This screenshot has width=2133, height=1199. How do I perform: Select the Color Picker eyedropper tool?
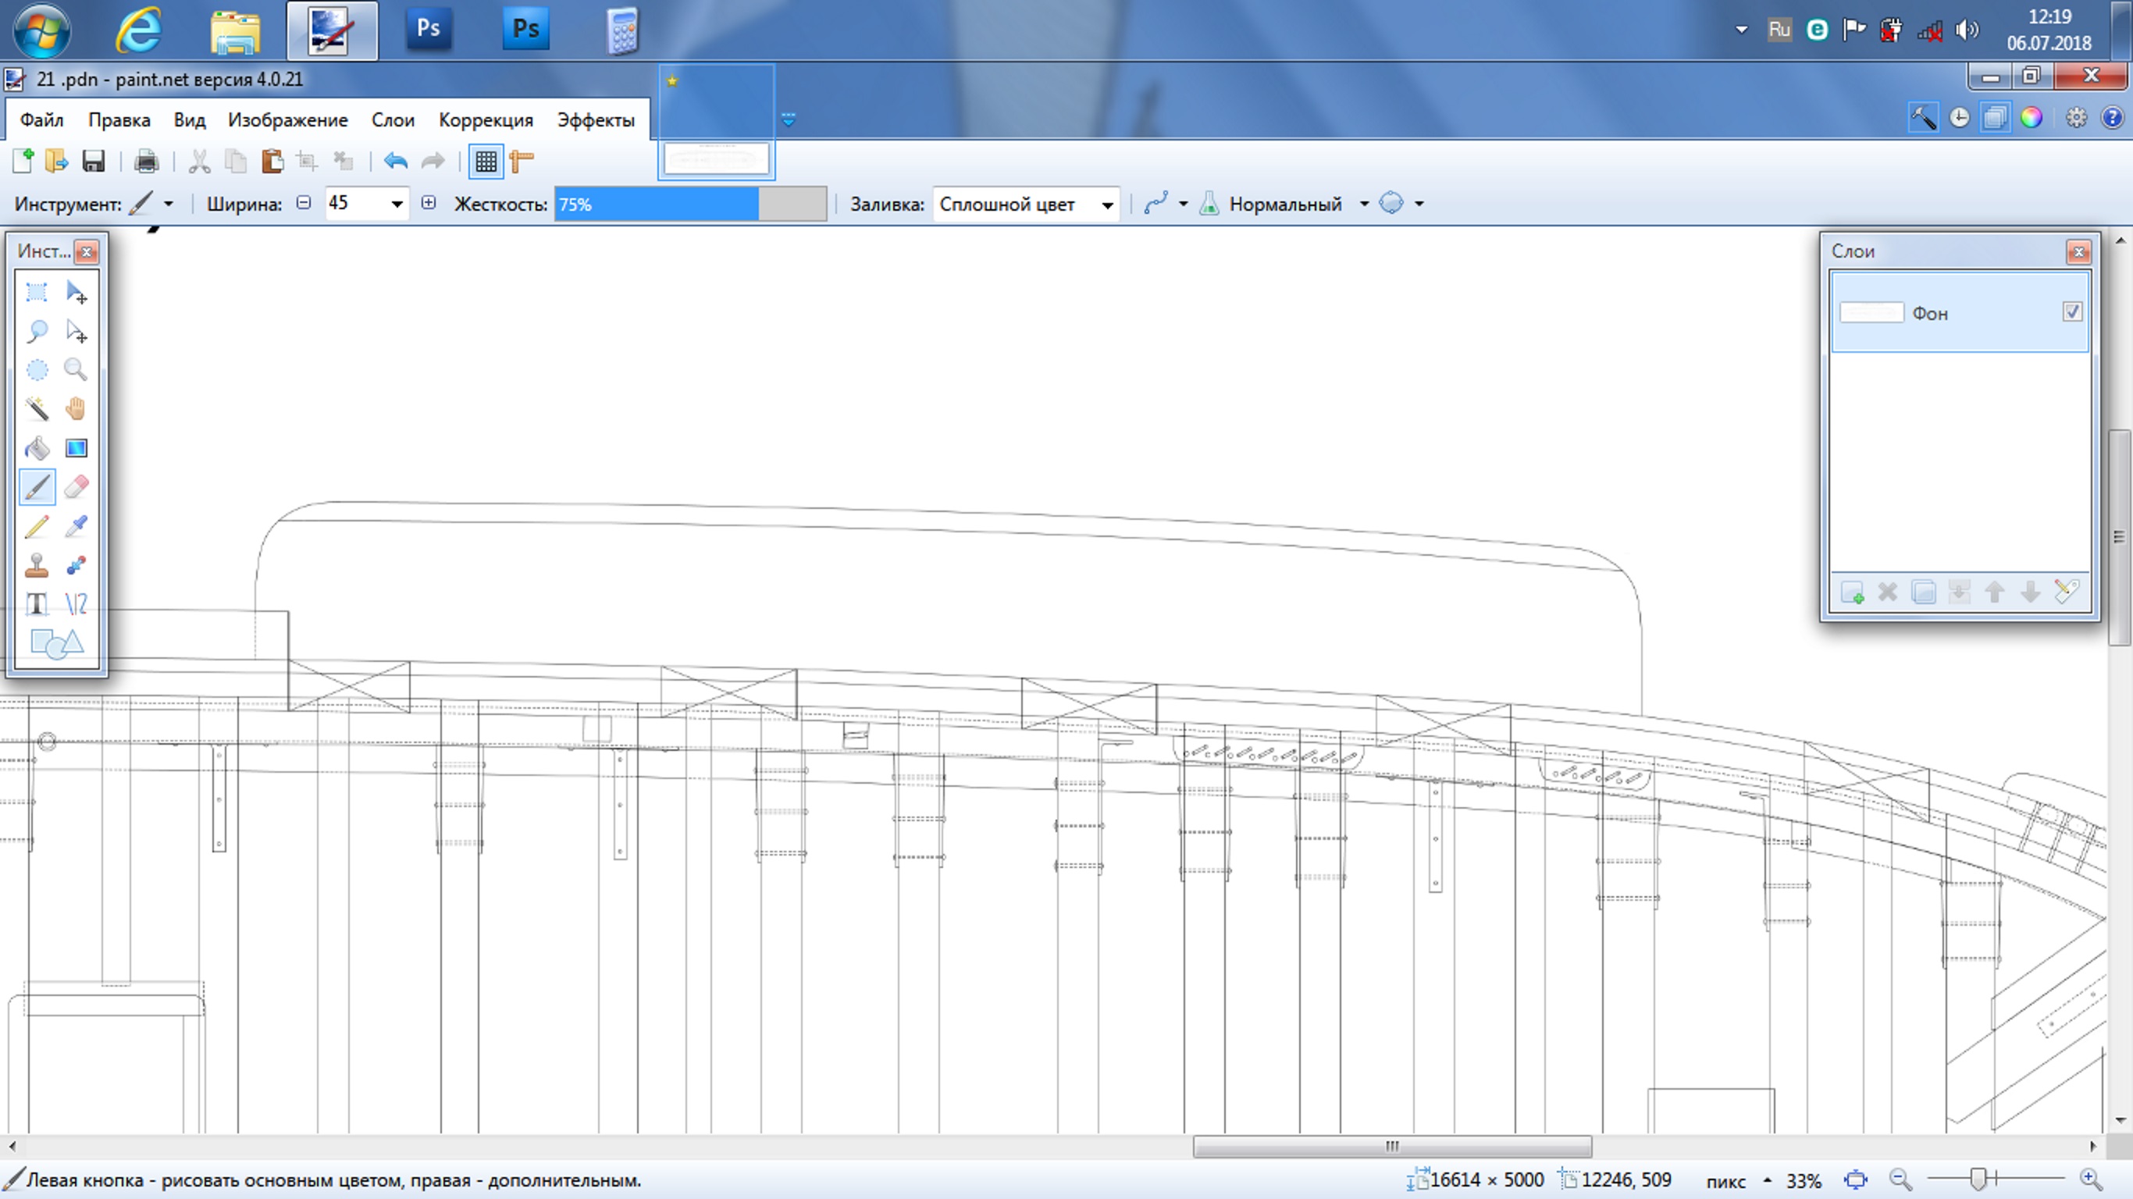pyautogui.click(x=77, y=526)
